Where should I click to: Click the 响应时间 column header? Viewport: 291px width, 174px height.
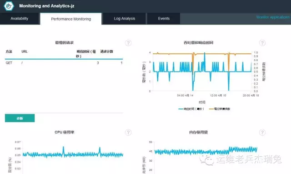pos(86,54)
